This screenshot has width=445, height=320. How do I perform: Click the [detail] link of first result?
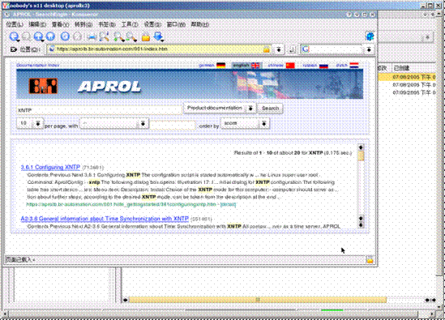[x=228, y=204]
